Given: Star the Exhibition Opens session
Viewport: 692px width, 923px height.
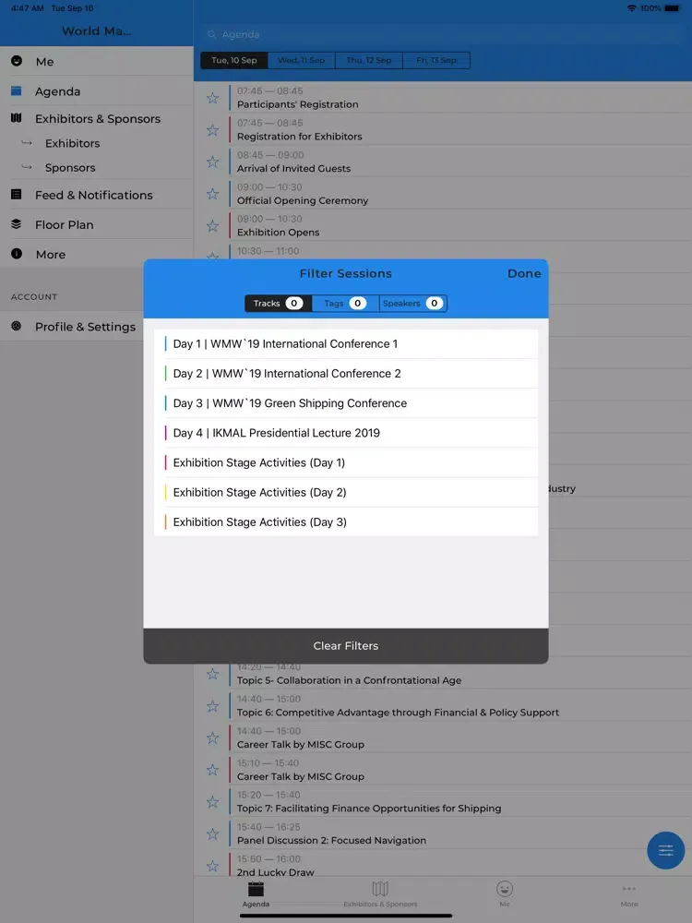Looking at the screenshot, I should pos(212,226).
